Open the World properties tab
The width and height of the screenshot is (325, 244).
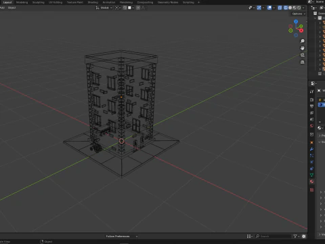[x=311, y=126]
